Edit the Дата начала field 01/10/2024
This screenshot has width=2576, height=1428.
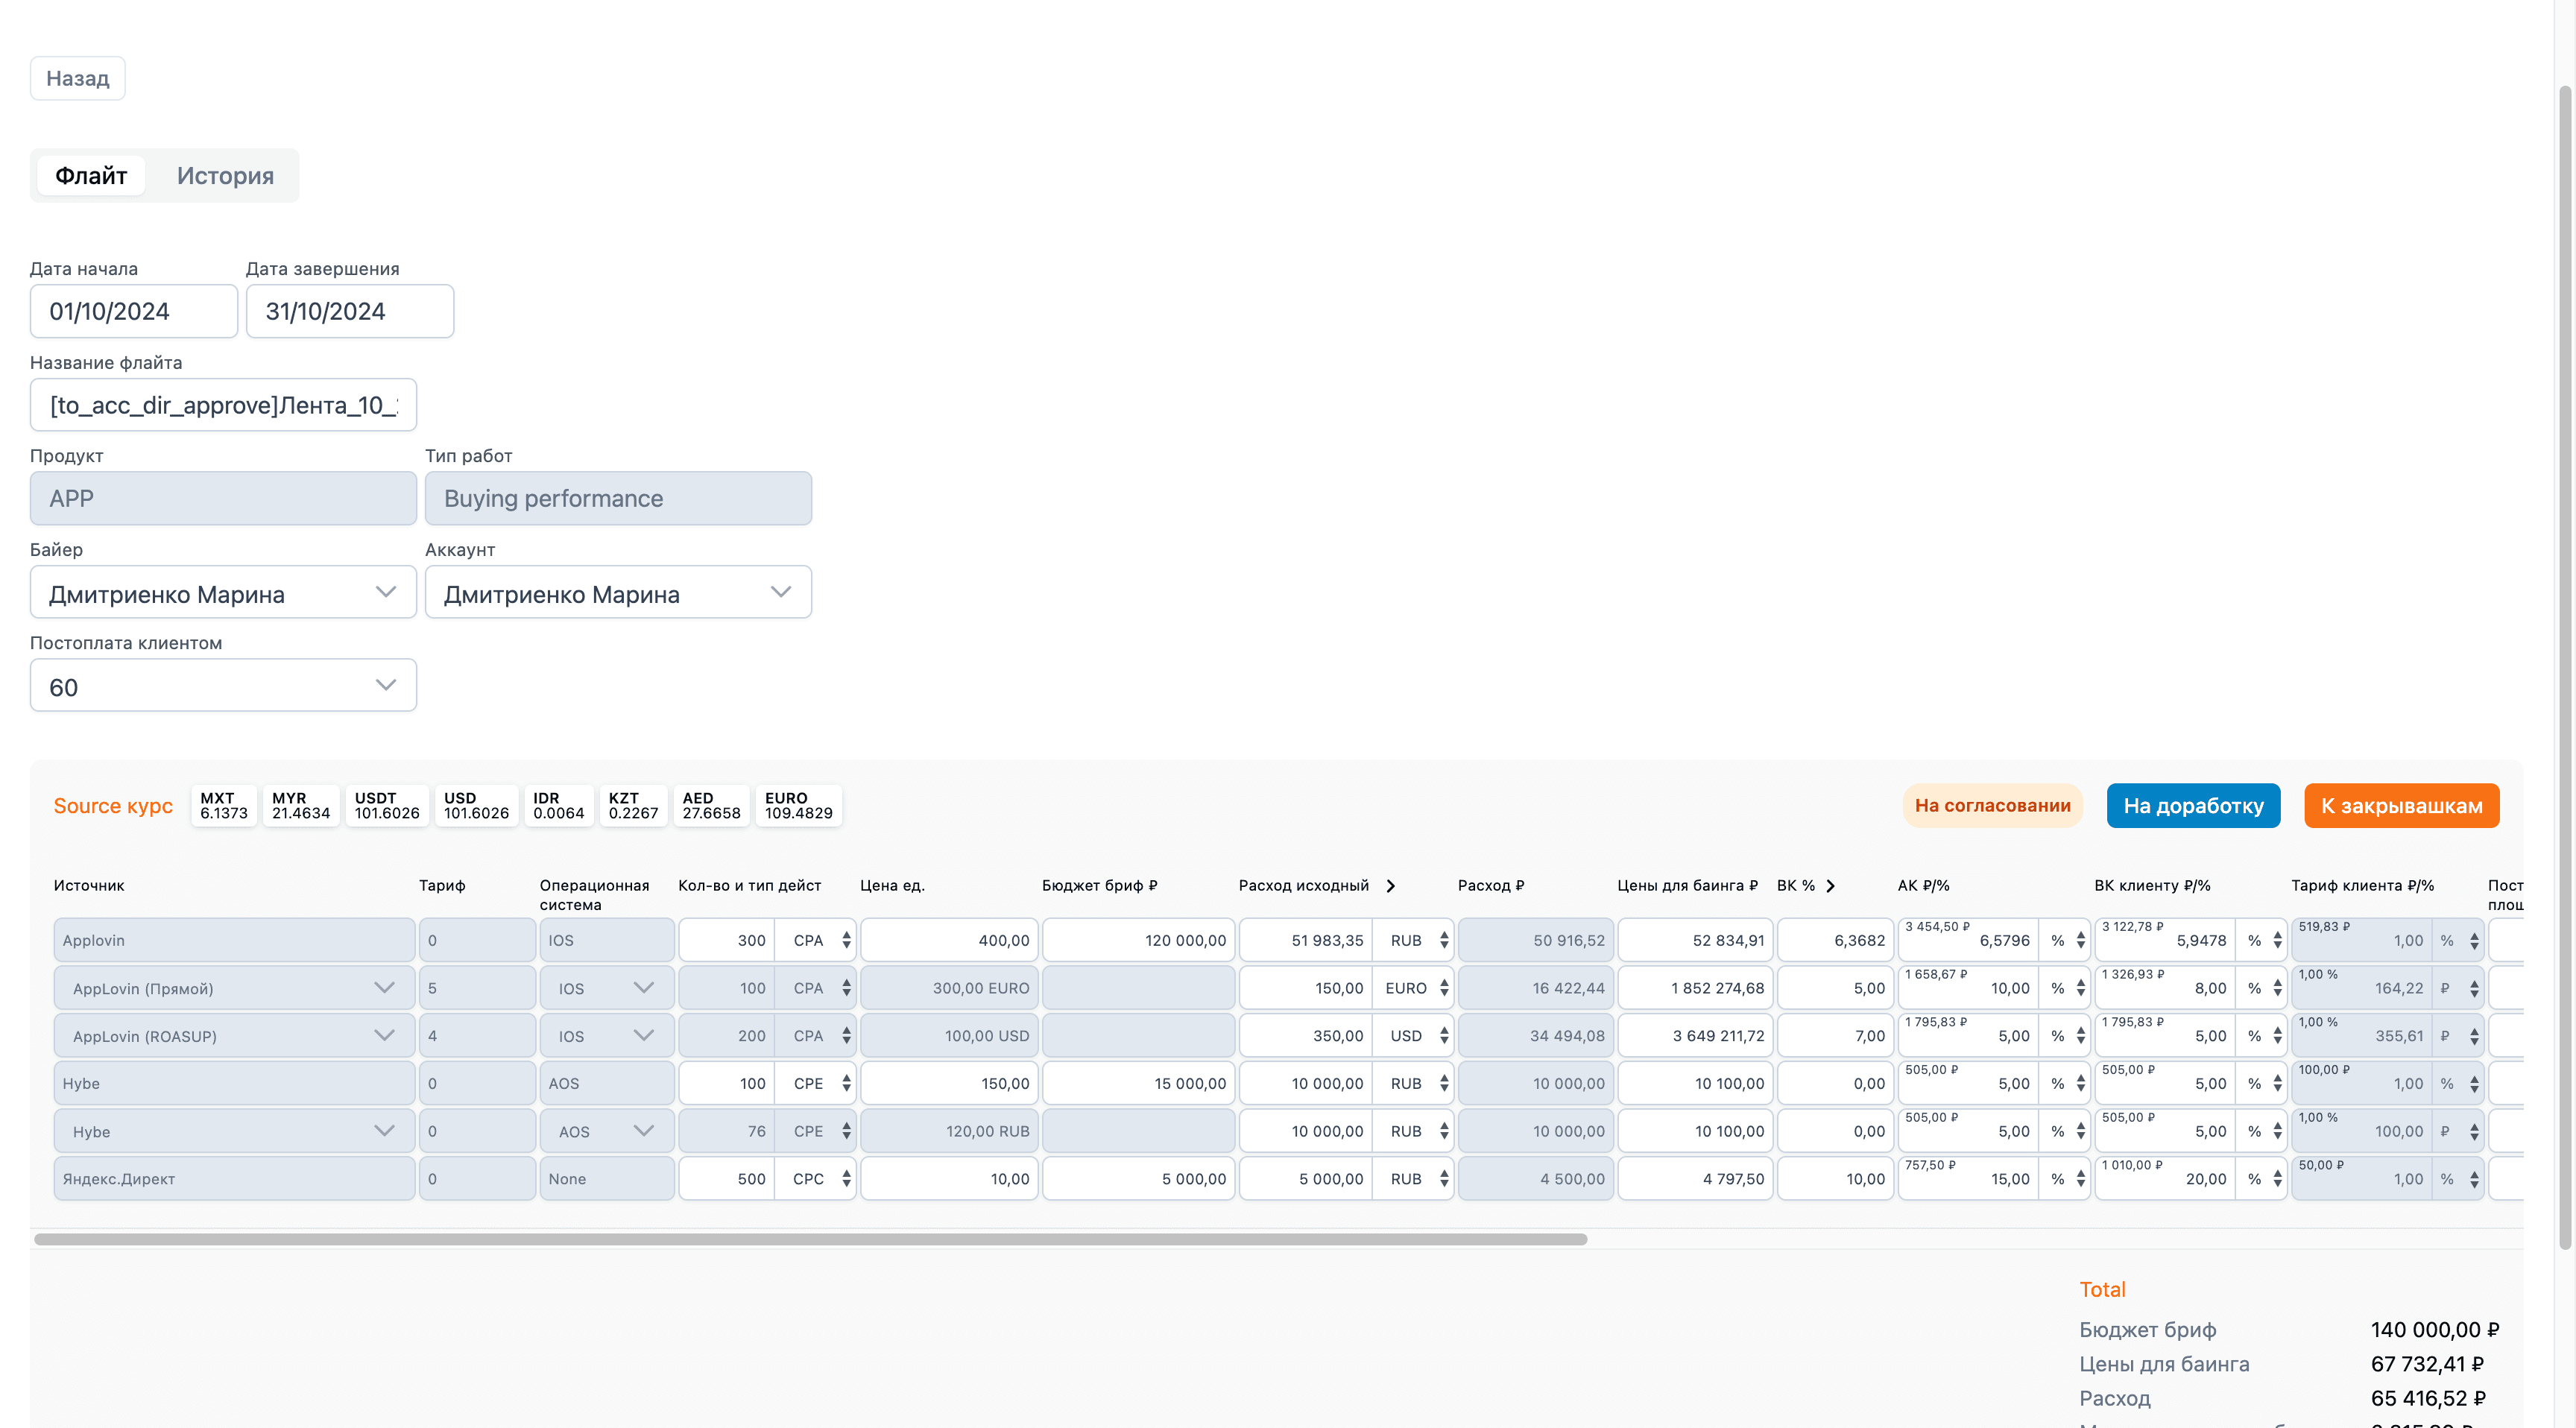coord(134,311)
